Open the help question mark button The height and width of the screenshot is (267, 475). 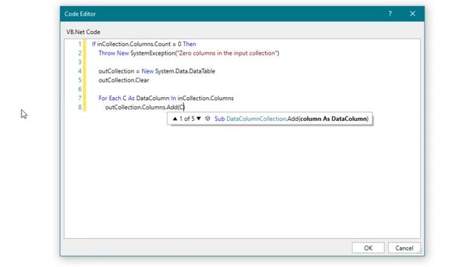point(390,13)
